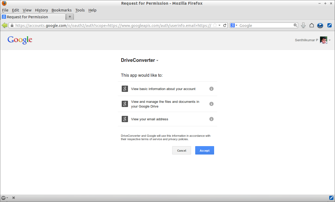Open the Downloads arrow button

303,25
